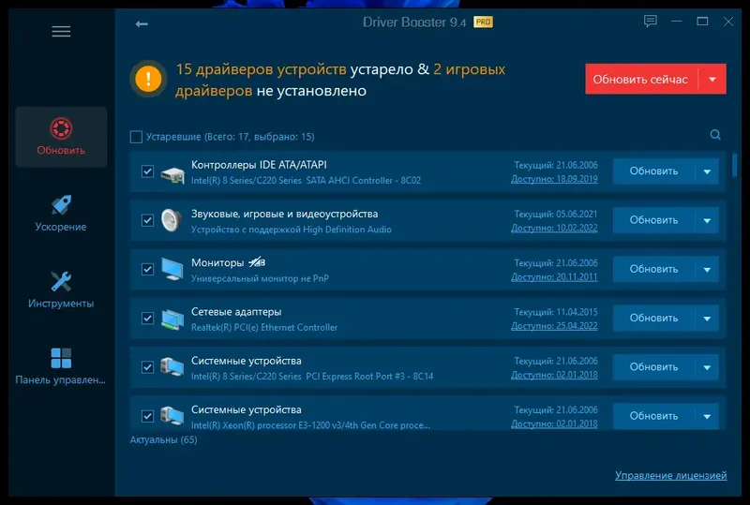
Task: Uncheck the Звуковые, игровые и видеоустройства driver
Action: pos(147,220)
